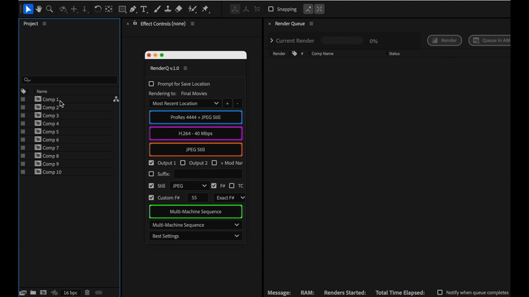Select the Rotation tool

98,9
